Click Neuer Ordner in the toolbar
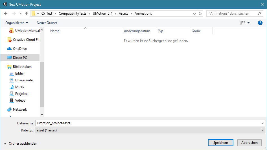 (x=47, y=23)
